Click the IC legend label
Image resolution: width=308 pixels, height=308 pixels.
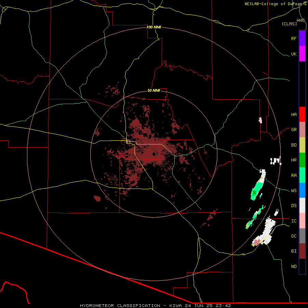coord(294,221)
